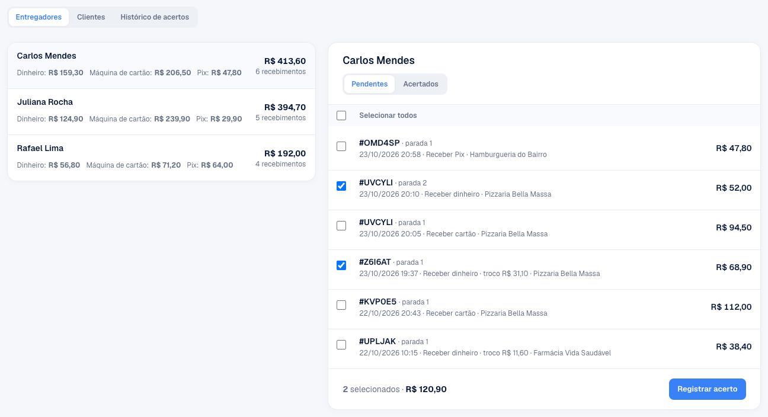
Task: Tick the #KVP0E5 receipt checkbox
Action: tap(341, 305)
